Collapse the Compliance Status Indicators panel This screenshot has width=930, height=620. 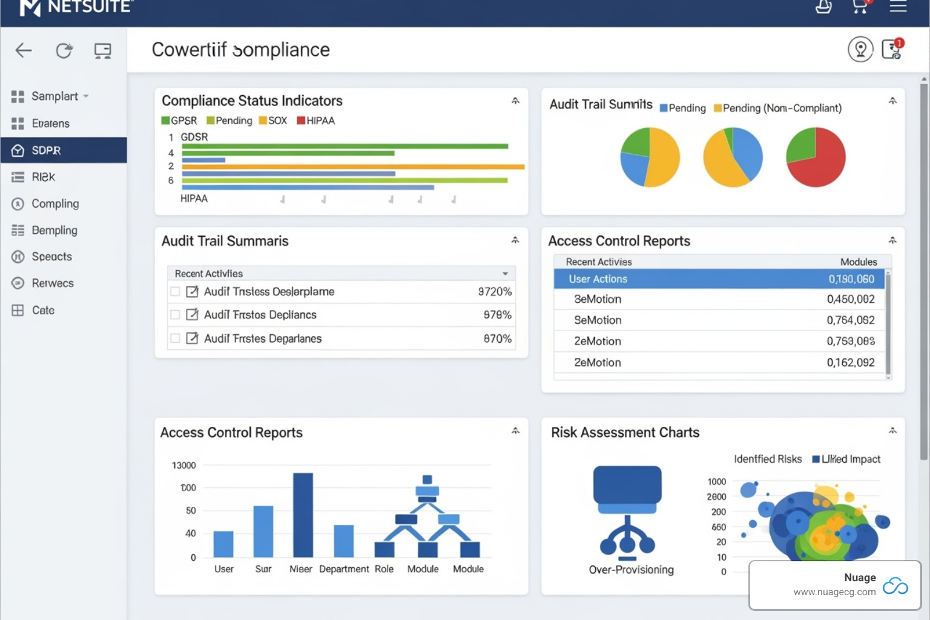(515, 101)
